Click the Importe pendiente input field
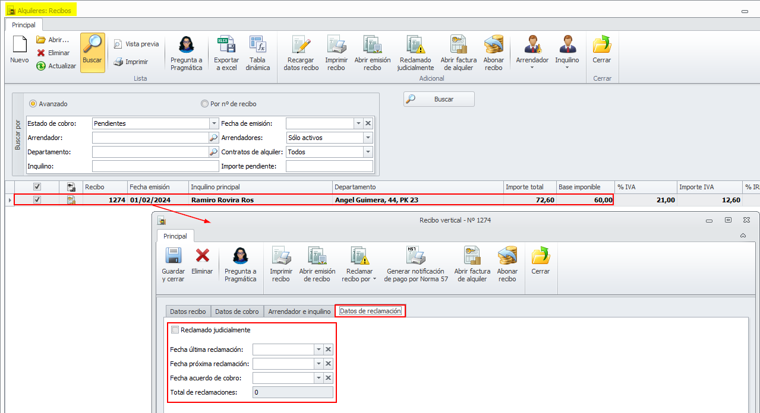The height and width of the screenshot is (413, 760). 330,166
